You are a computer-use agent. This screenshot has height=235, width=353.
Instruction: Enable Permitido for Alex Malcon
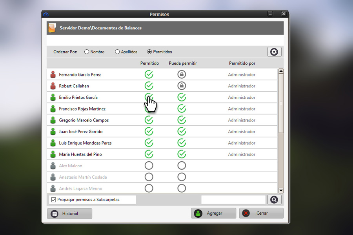click(149, 166)
